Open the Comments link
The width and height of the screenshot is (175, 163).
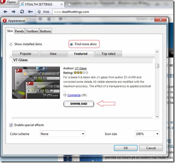click(74, 95)
